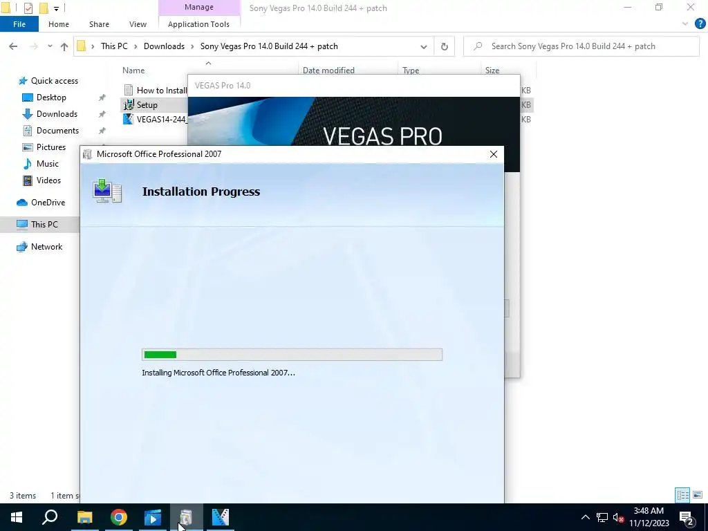Viewport: 708px width, 531px height.
Task: Go back with the back arrow
Action: [x=13, y=46]
